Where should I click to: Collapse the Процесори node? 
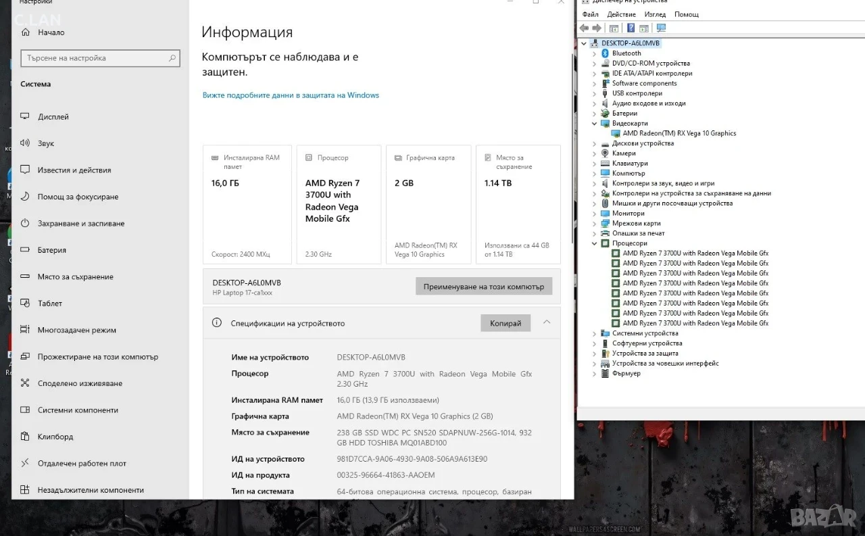click(595, 243)
